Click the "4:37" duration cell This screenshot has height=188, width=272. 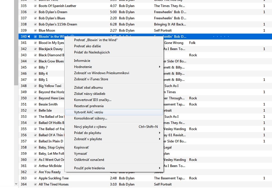click(113, 6)
